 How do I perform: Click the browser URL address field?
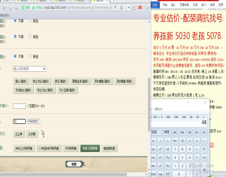(x=74, y=8)
